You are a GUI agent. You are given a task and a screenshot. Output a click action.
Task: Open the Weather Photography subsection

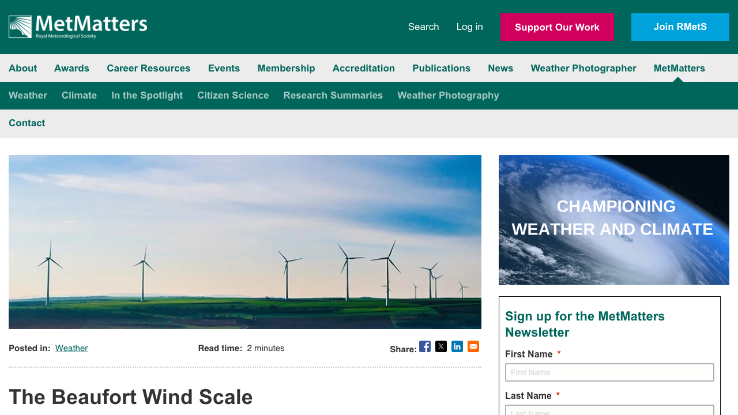coord(448,95)
